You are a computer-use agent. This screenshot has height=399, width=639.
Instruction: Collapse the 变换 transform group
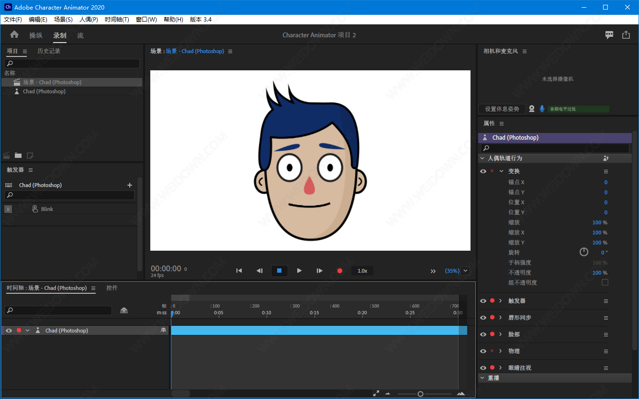(501, 171)
